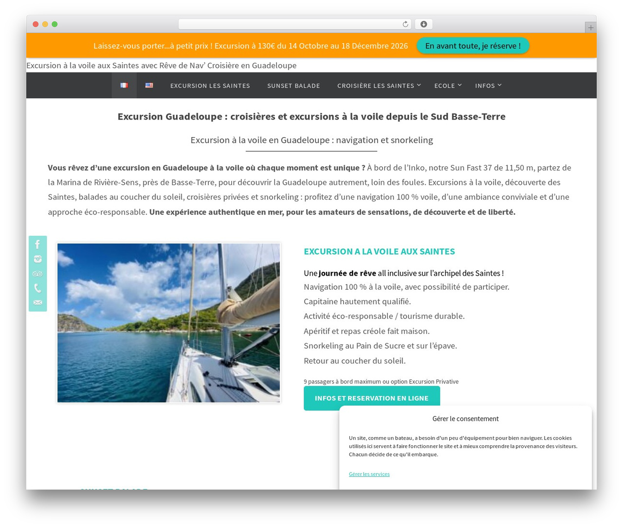Click the site tagline 'Excursion à la voile aux Saintes avec Rêve de Nav'
This screenshot has width=623, height=527.
click(x=161, y=65)
